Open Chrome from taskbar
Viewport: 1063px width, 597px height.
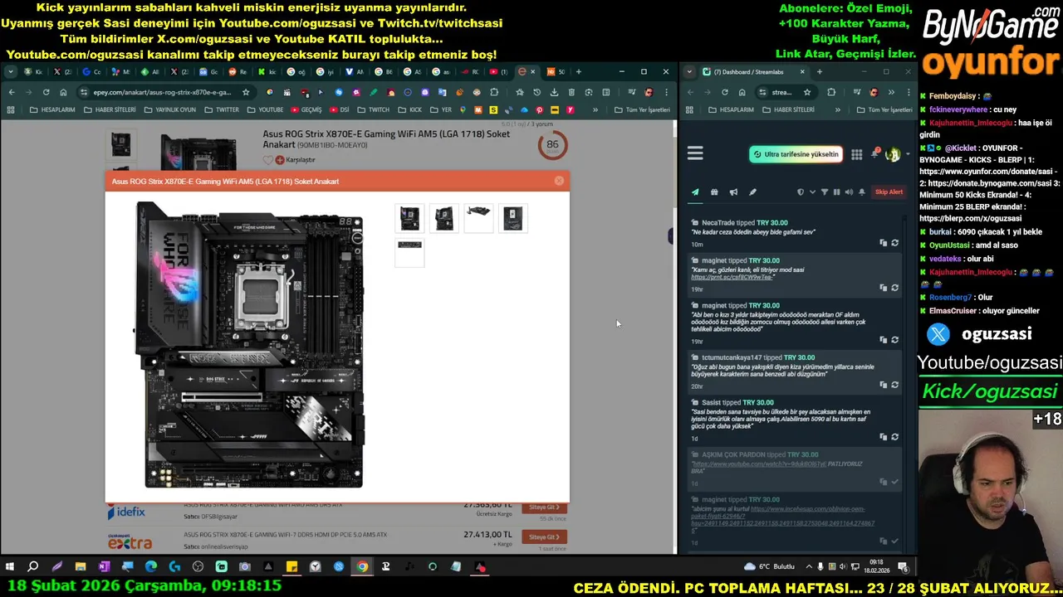[x=362, y=567]
